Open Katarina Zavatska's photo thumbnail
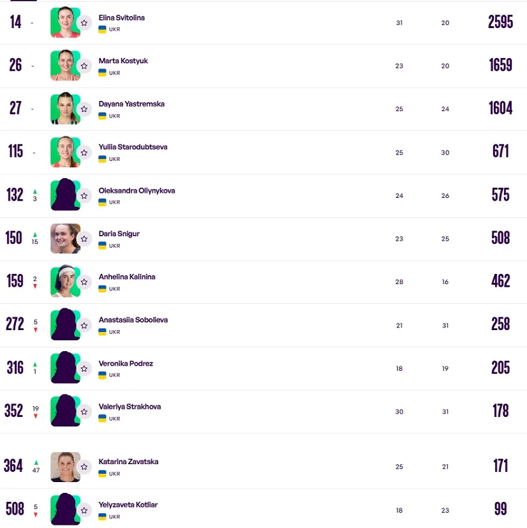 pyautogui.click(x=64, y=467)
